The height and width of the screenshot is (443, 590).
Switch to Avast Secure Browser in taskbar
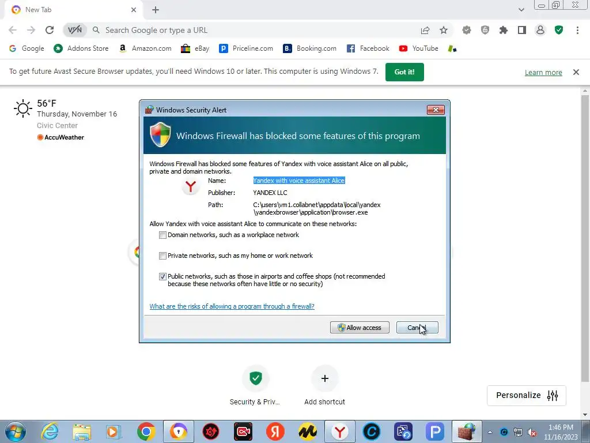pos(179,431)
